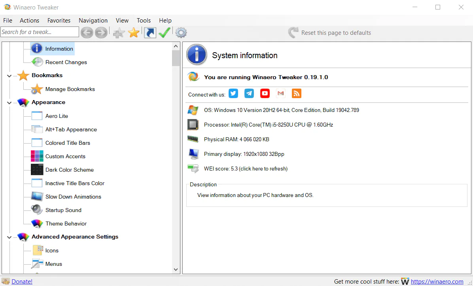Click the processor chip icon
The width and height of the screenshot is (473, 286).
pos(193,125)
